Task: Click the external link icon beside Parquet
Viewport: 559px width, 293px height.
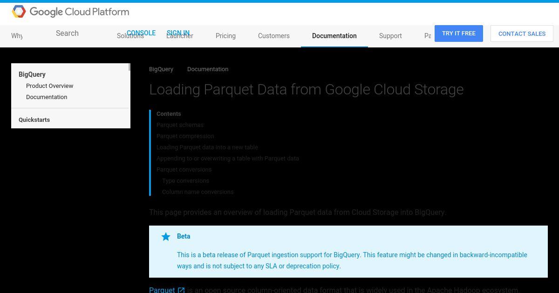Action: pos(181,290)
